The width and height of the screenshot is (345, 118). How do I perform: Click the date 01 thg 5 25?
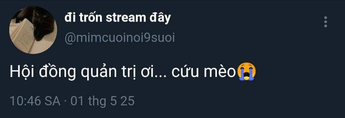[x=102, y=101]
